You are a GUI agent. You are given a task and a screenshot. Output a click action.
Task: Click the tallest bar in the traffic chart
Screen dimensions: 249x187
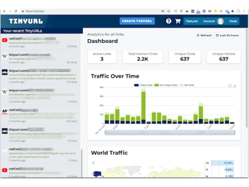tap(143, 106)
